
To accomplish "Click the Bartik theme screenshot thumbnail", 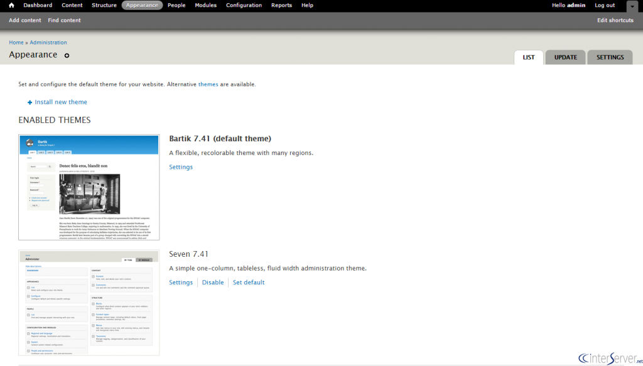I will 89,187.
